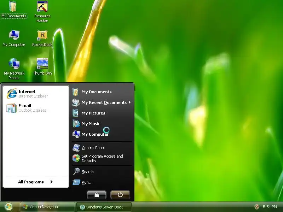Select My Pictures menu entry

tap(102, 113)
